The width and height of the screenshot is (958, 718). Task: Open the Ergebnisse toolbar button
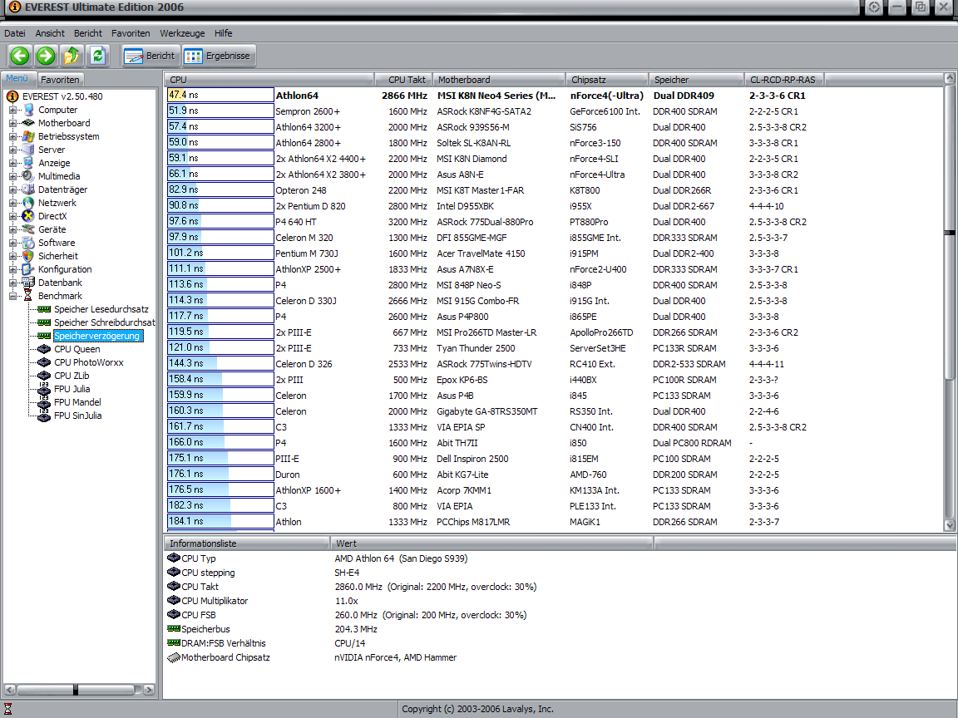click(218, 56)
